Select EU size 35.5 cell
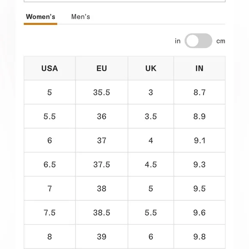 102,92
